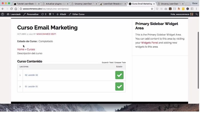Click the Lecciones column header
Image resolution: width=200 pixels, height=113 pixels.
tap(24, 66)
